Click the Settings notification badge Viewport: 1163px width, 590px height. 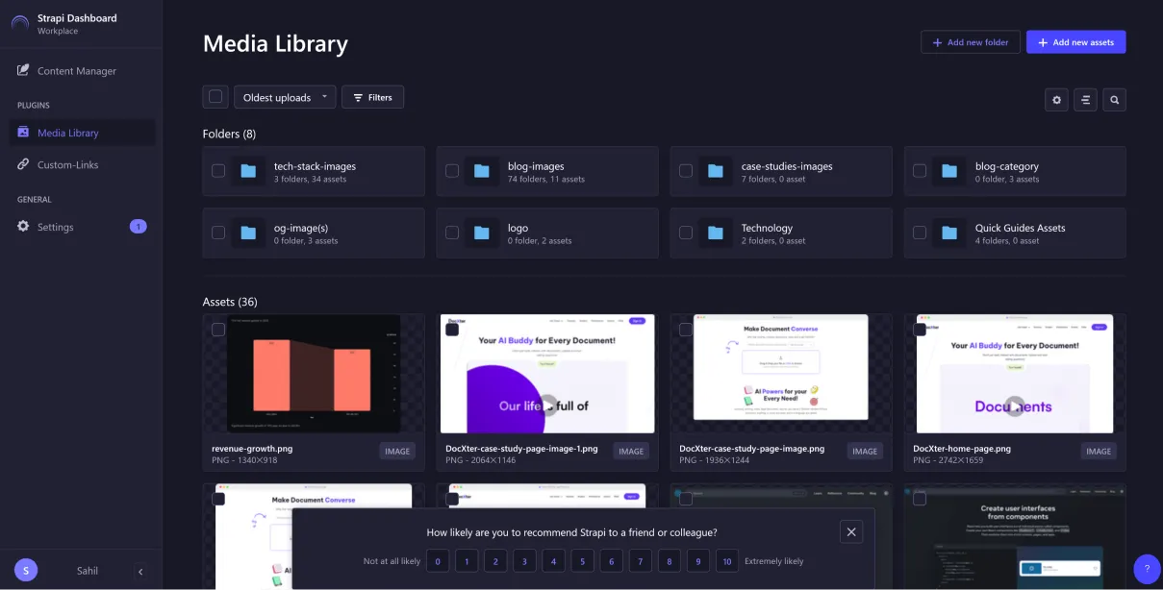click(x=138, y=227)
